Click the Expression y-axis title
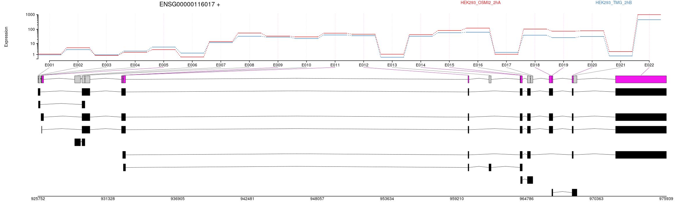Screen dimensions: 698x203 click(x=6, y=37)
